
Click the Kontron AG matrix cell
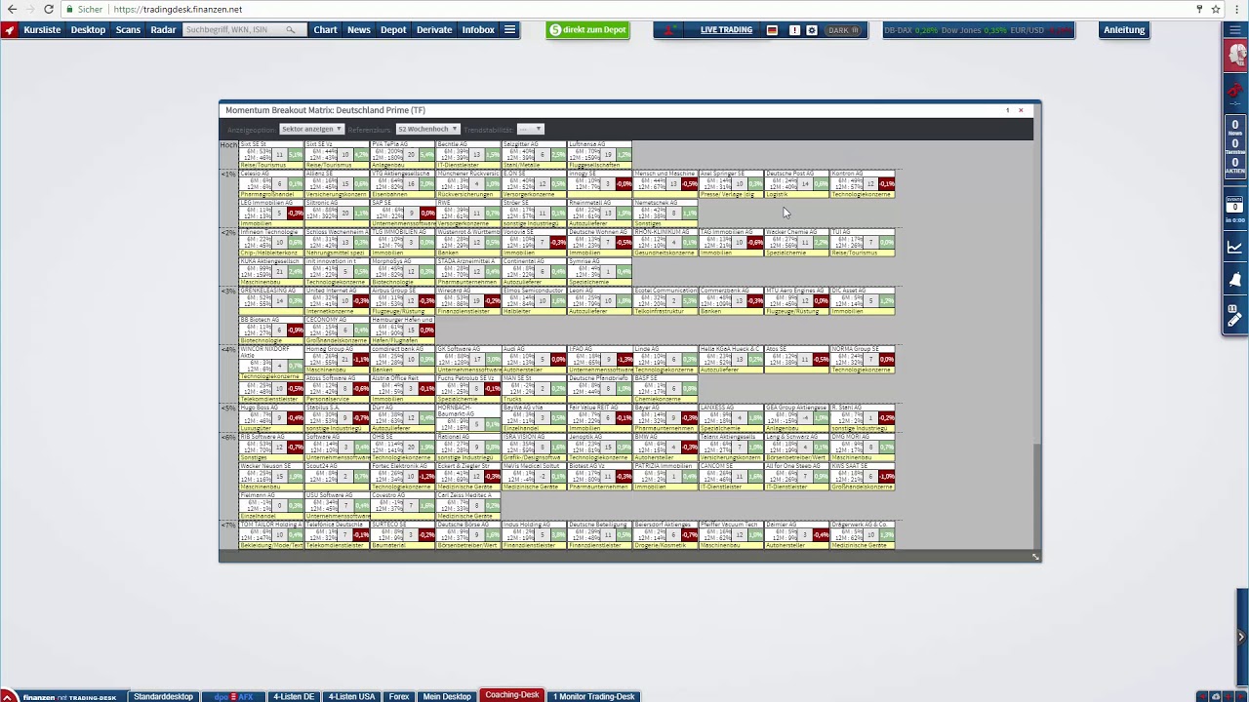(863, 183)
